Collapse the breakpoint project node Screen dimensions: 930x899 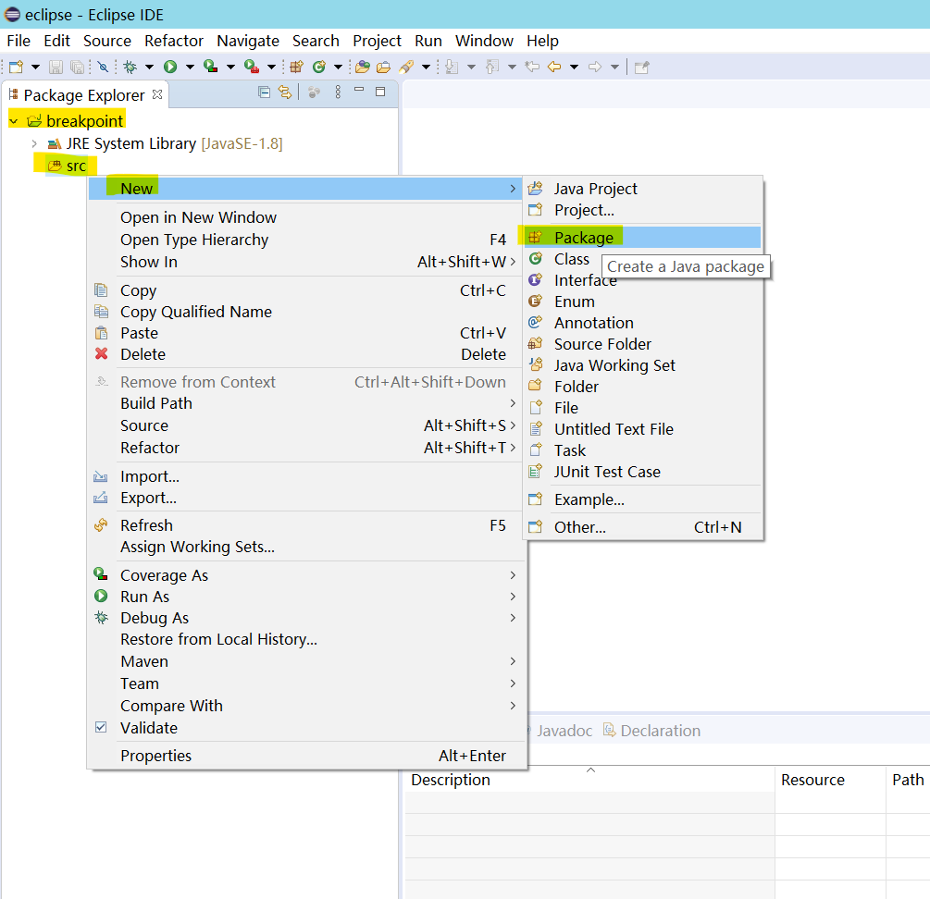coord(14,121)
